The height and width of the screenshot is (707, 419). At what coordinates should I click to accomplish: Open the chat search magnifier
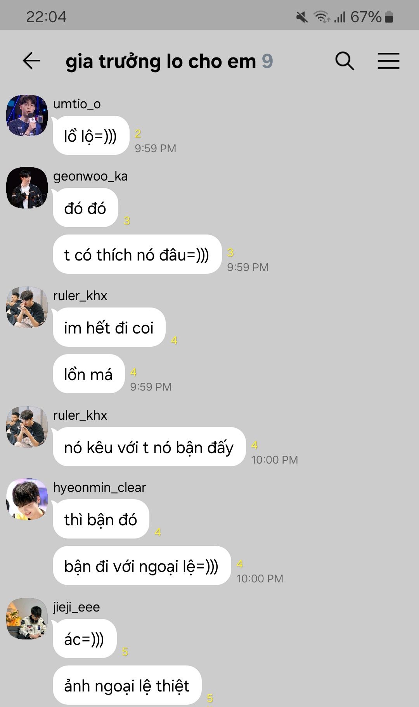(x=345, y=61)
